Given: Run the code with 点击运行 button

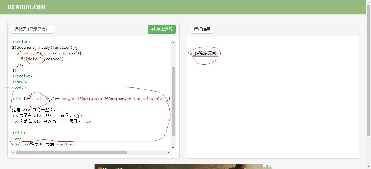Looking at the screenshot, I should (x=162, y=29).
